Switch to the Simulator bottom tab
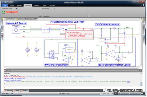Viewport: 147px width, 97px height. click(8, 90)
